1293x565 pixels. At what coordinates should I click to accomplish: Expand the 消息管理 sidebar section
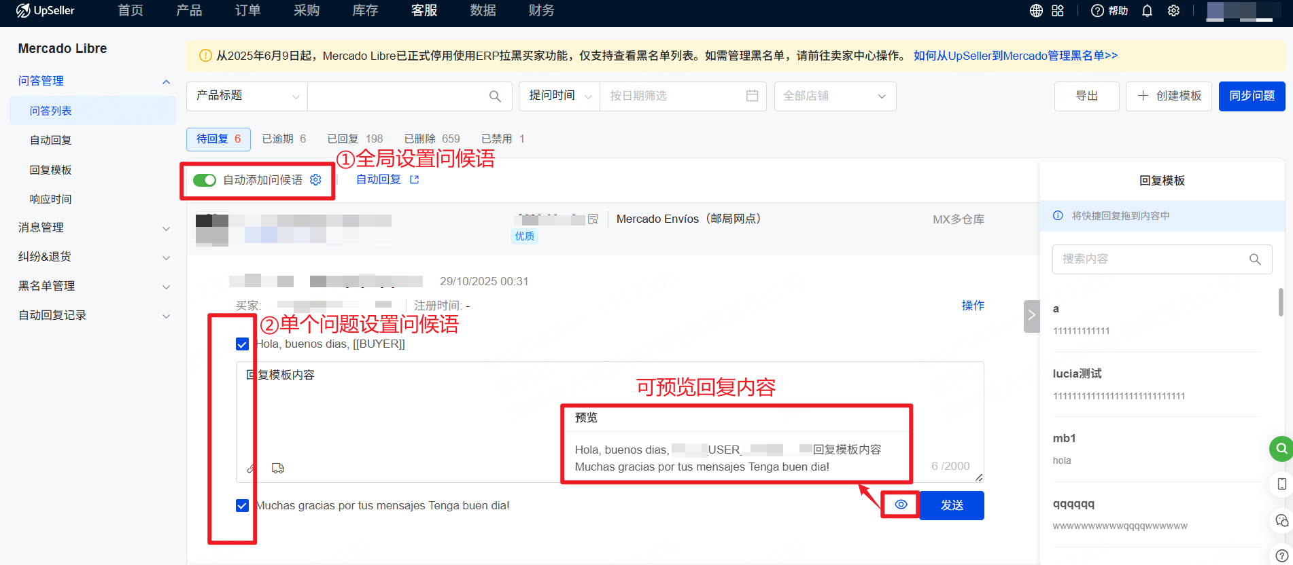coord(93,228)
